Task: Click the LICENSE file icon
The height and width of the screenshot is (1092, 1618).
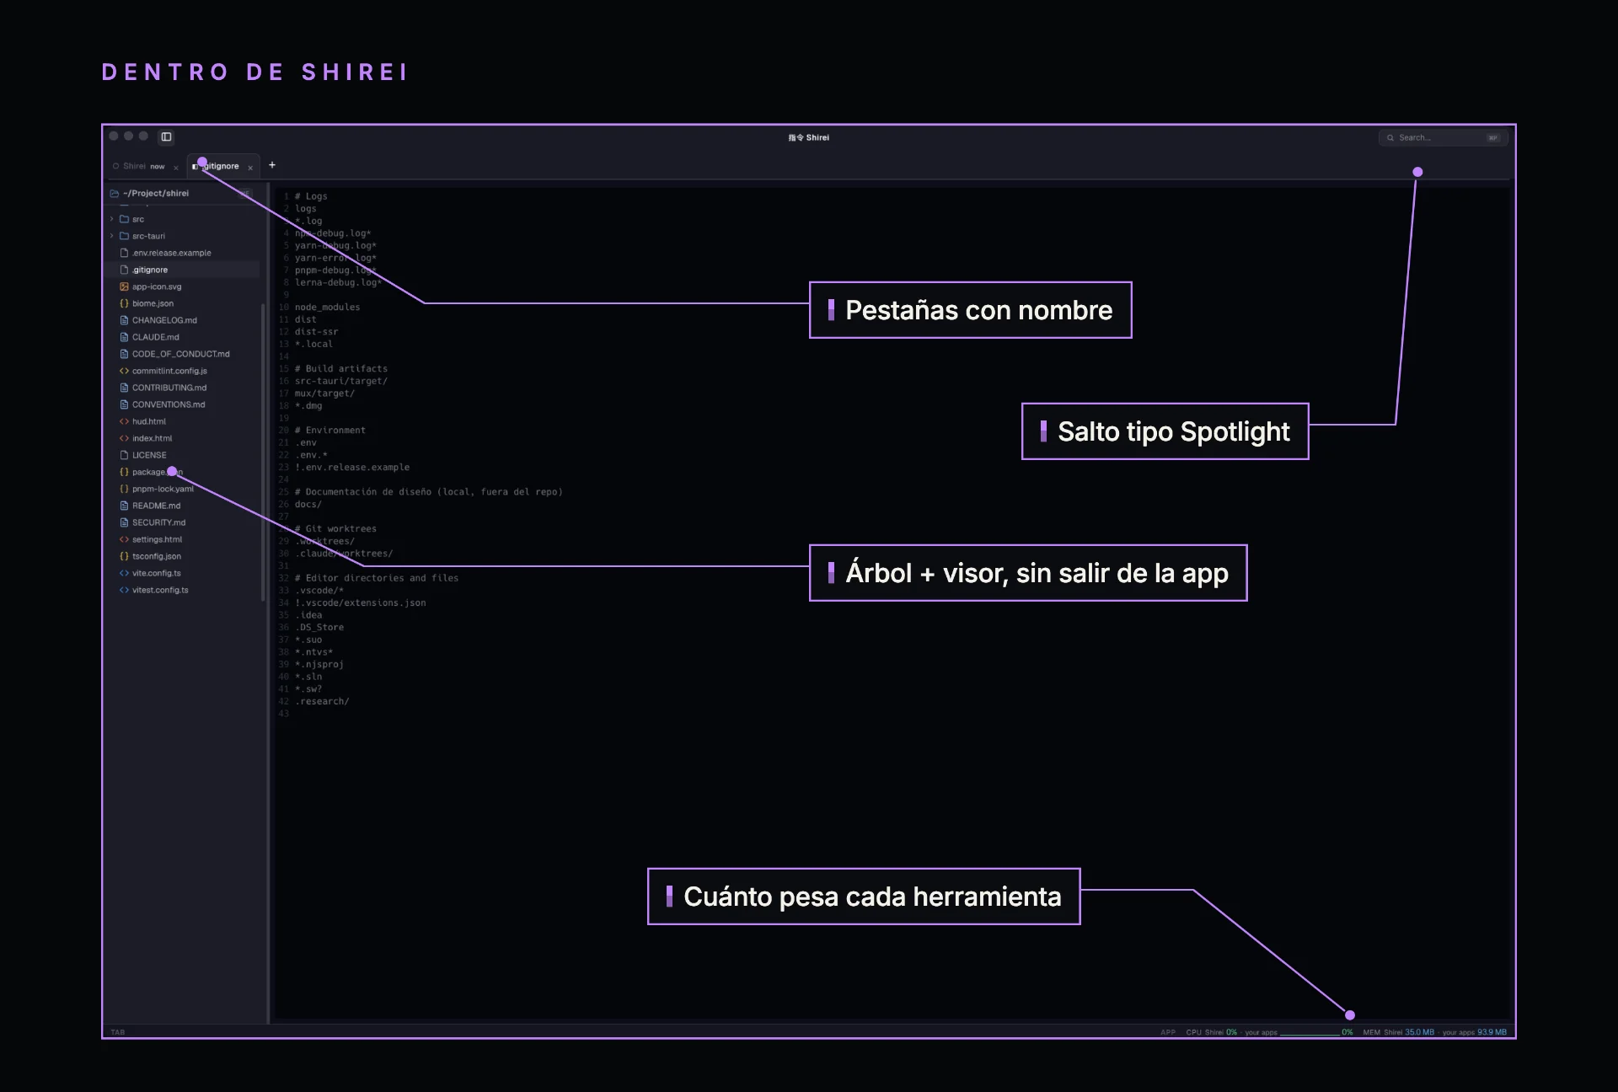Action: coord(124,455)
